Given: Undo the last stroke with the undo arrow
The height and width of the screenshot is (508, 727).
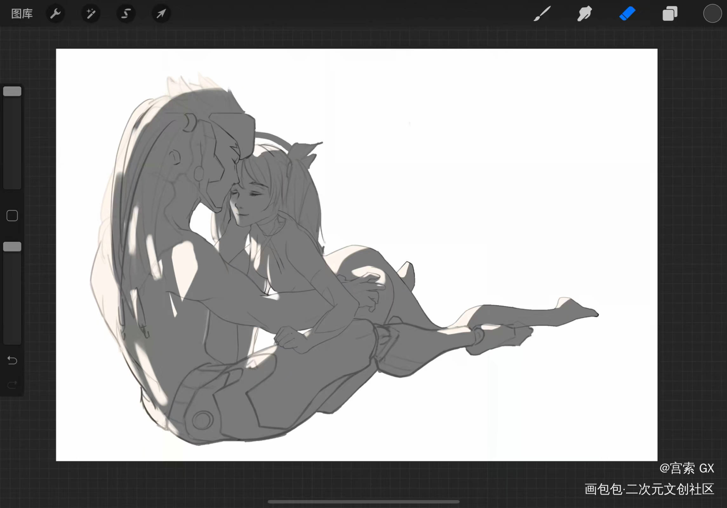Looking at the screenshot, I should (x=12, y=360).
